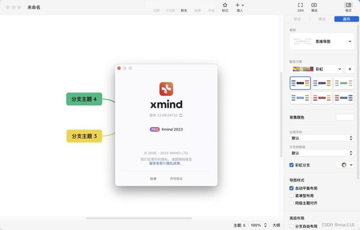Add a new color scheme with plus button
This screenshot has width=360, height=230.
pyautogui.click(x=349, y=69)
